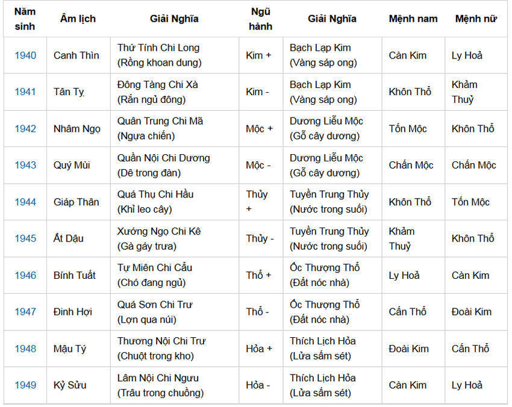The width and height of the screenshot is (512, 407).
Task: Click the 1941 year link
Action: tap(25, 92)
